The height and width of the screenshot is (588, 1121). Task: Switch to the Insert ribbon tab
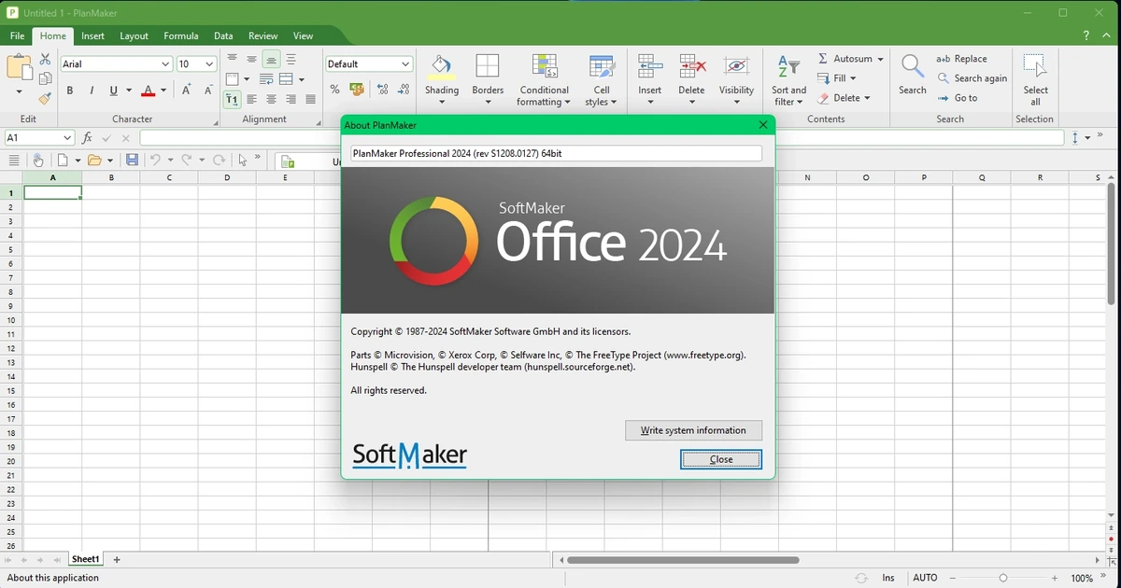[x=92, y=35]
